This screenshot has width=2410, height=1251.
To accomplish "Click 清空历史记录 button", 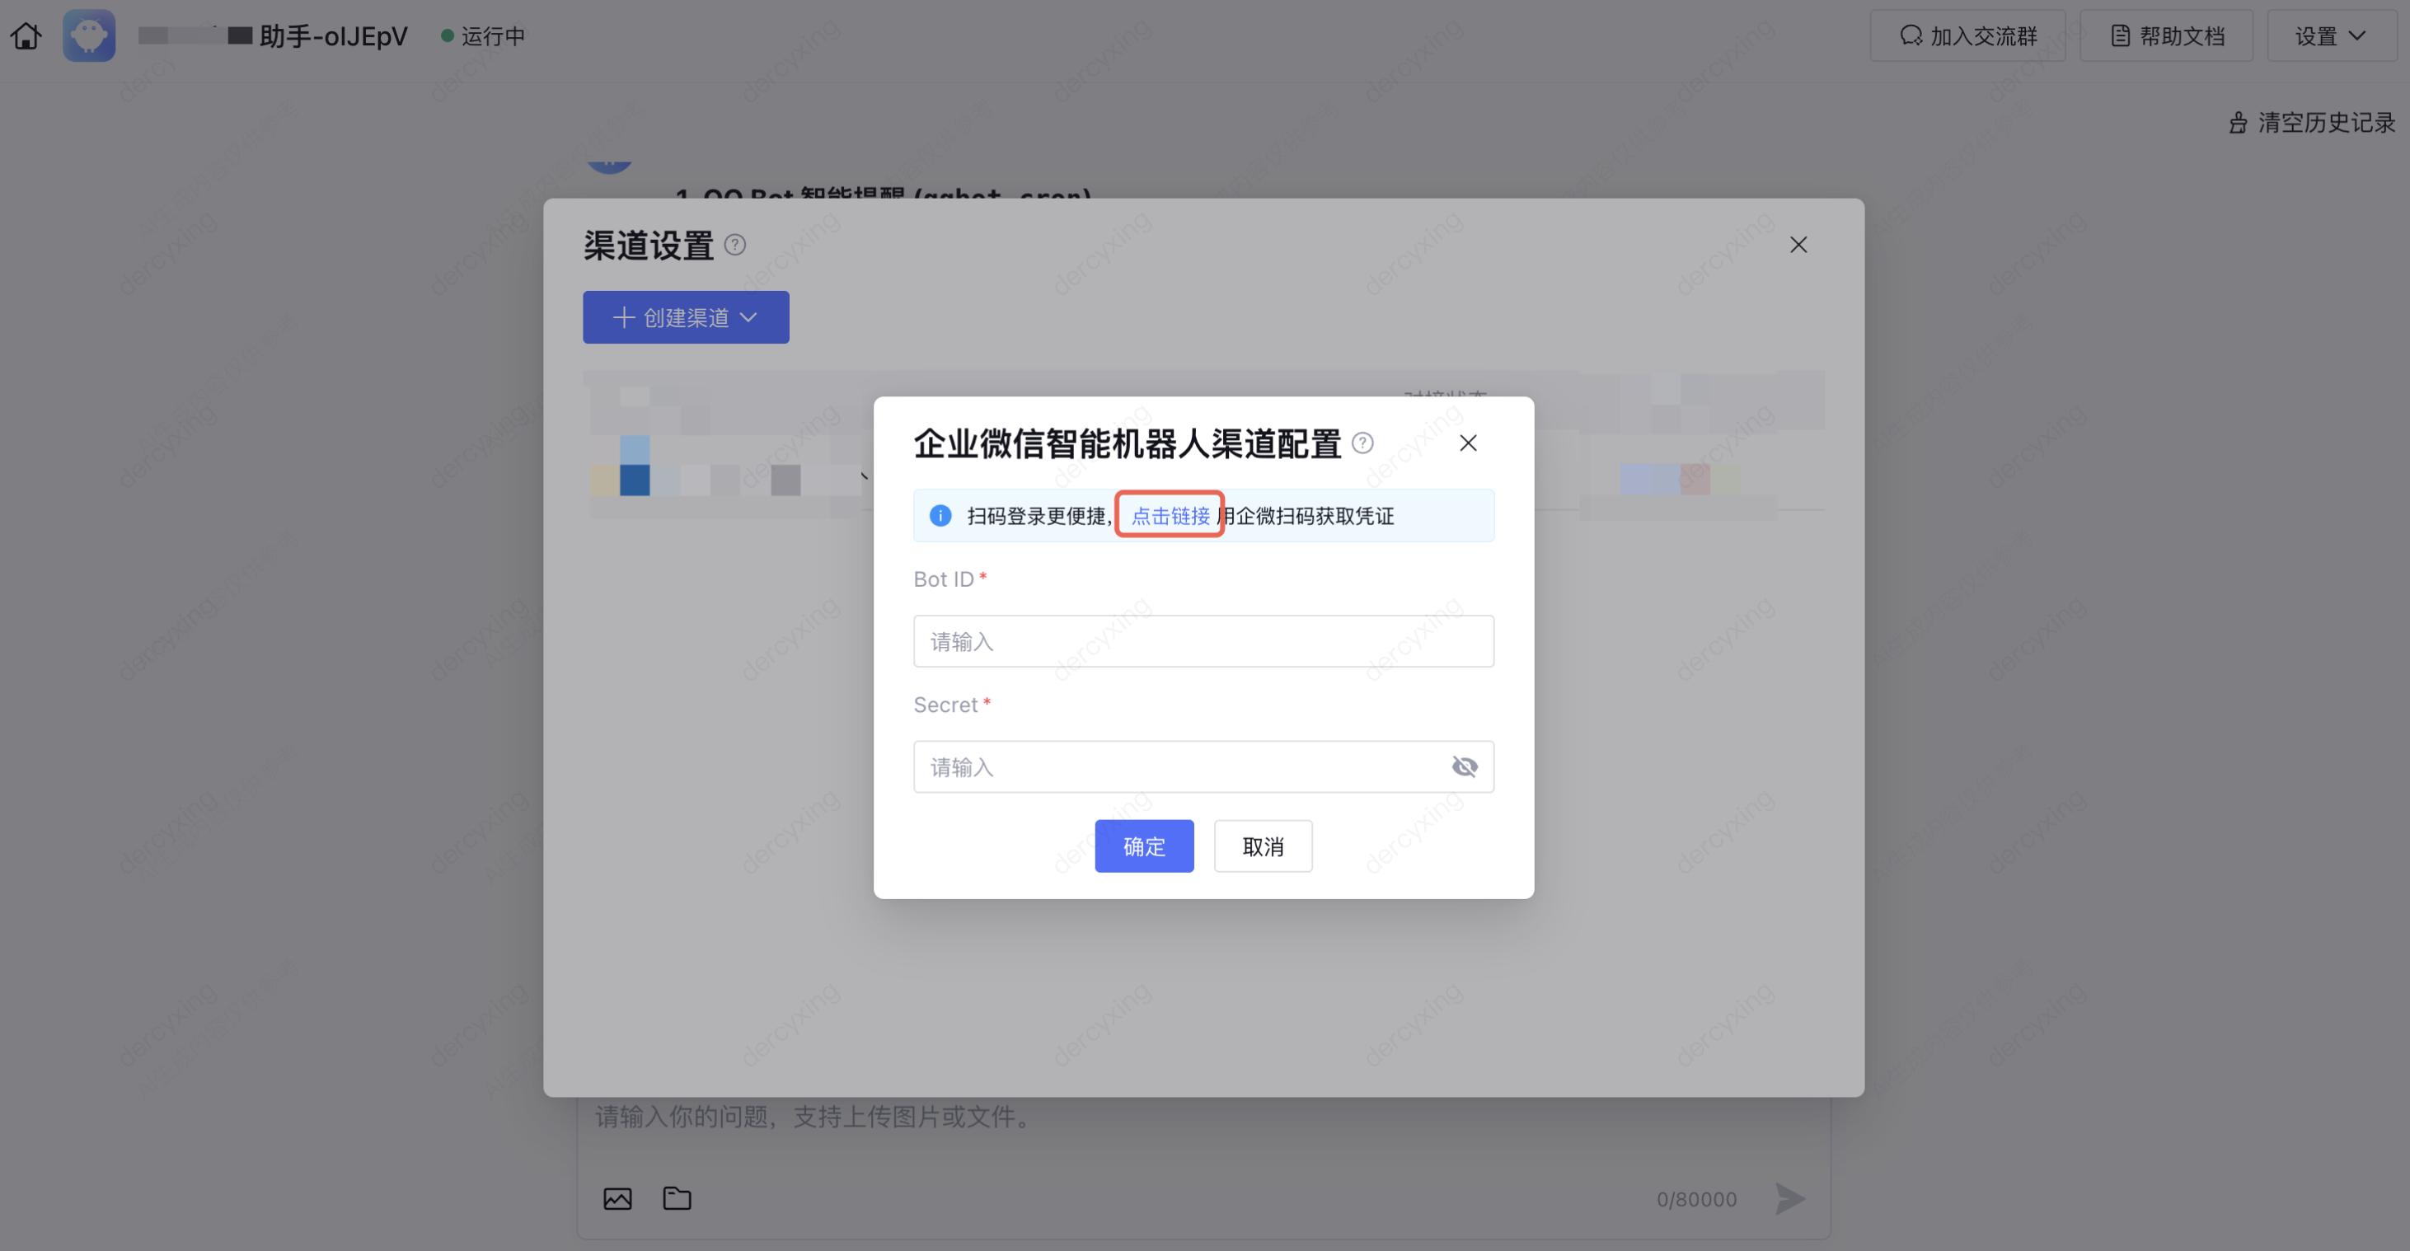I will [2312, 123].
